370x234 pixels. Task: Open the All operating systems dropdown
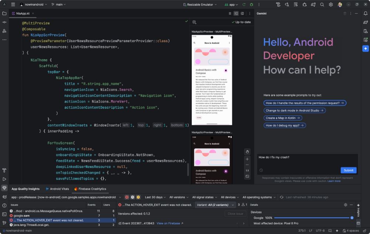(259, 197)
